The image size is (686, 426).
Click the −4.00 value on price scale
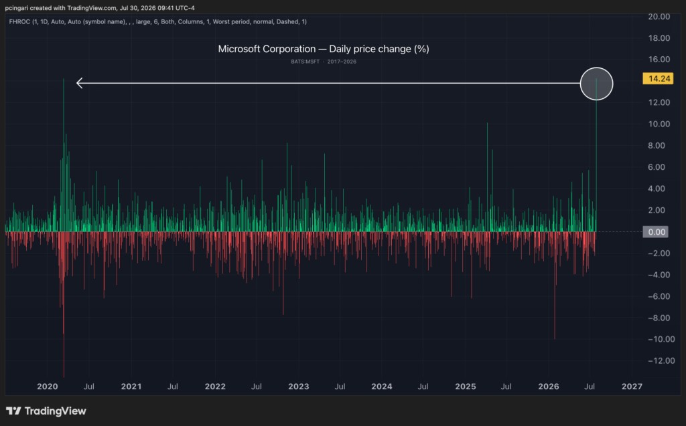click(659, 275)
